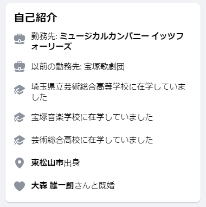
Task: Open the ミュージカルカンパニー イッツフォーリーズ workplace link
Action: click(x=107, y=41)
